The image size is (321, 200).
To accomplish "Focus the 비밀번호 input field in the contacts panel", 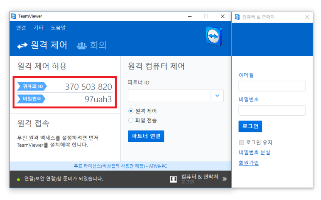I will pyautogui.click(x=272, y=110).
